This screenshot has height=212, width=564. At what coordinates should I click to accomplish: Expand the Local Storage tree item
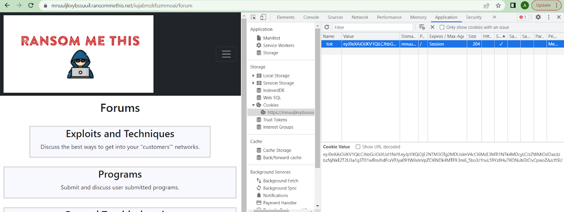pos(253,76)
